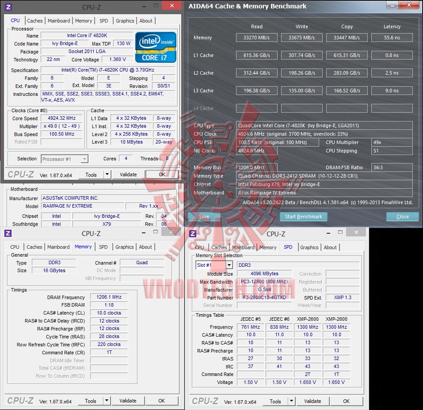Select About tab in CPU-Z Memory window

145,247
